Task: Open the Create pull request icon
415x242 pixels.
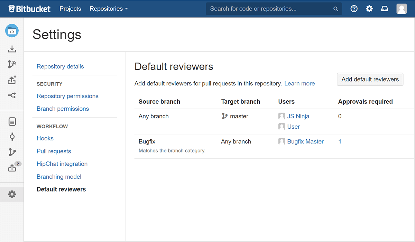Action: pyautogui.click(x=12, y=80)
